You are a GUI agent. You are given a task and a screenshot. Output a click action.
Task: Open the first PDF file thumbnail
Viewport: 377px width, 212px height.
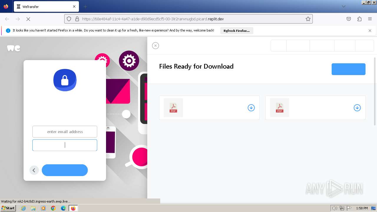pos(173,108)
